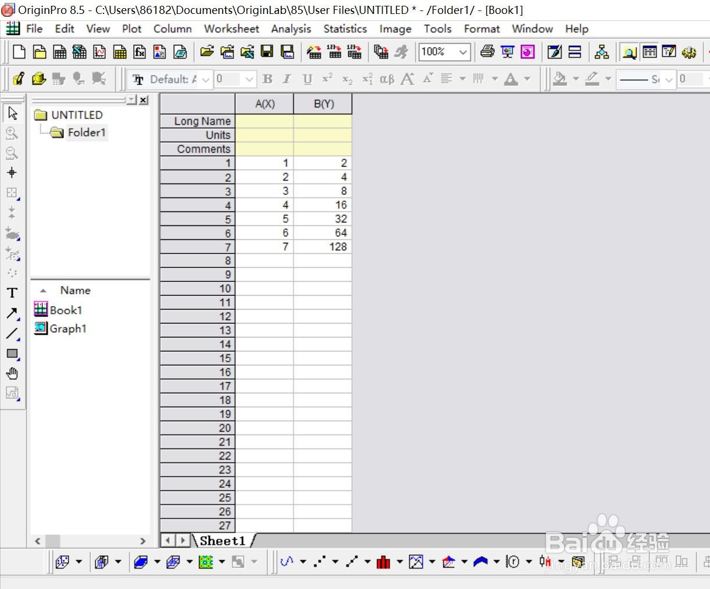This screenshot has height=589, width=710.
Task: Click the Import Multiple ASCII icon
Action: (x=354, y=52)
